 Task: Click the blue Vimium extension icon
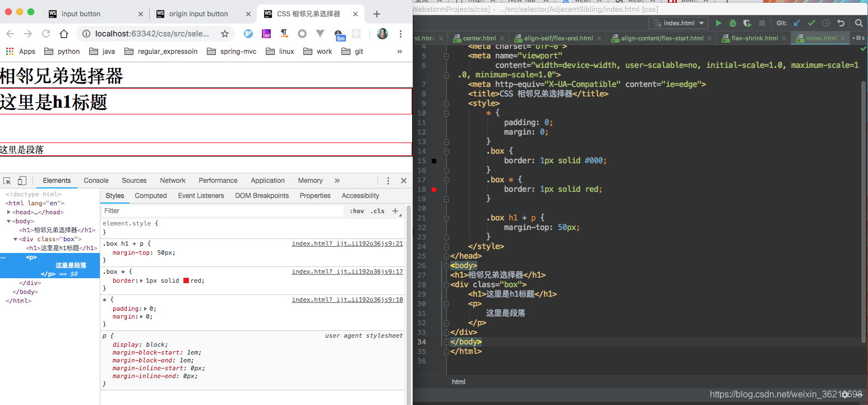(x=248, y=34)
